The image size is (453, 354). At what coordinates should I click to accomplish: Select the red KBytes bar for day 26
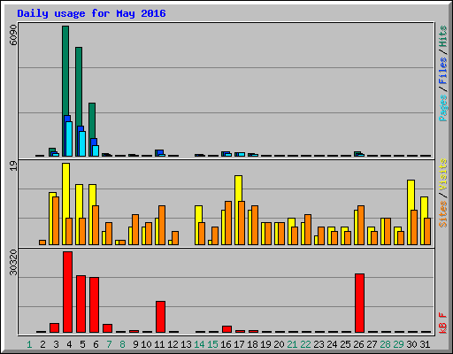pos(359,304)
